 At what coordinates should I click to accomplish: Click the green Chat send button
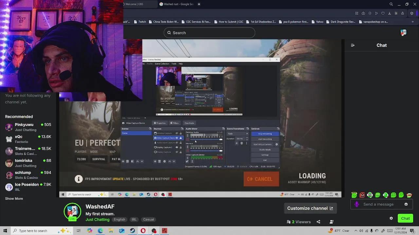[x=405, y=218]
